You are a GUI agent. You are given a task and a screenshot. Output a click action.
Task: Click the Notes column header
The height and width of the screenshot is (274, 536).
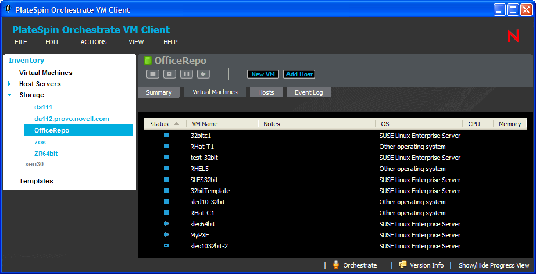point(317,124)
